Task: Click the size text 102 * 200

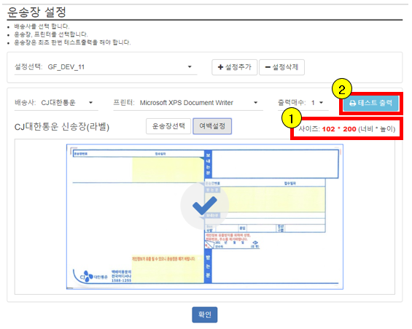Action: pos(339,129)
